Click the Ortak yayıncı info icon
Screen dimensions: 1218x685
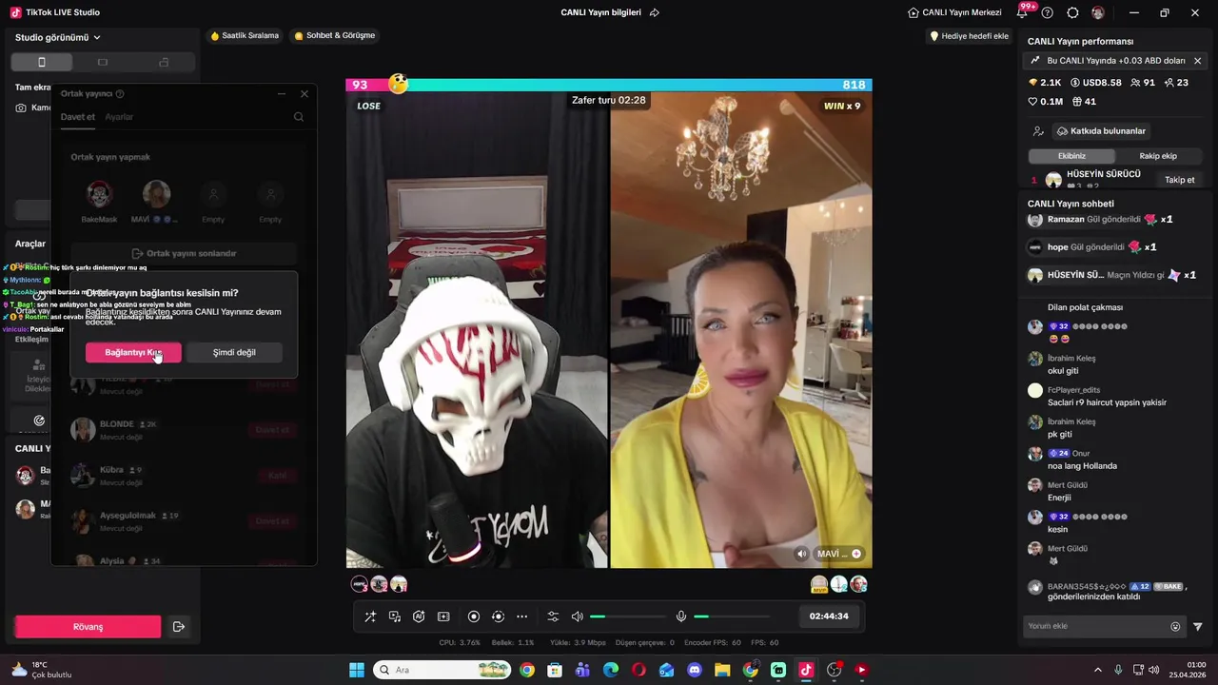[x=119, y=94]
